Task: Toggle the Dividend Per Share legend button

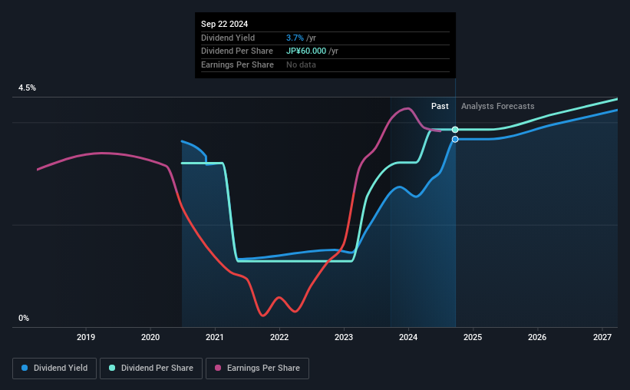Action: (x=151, y=369)
